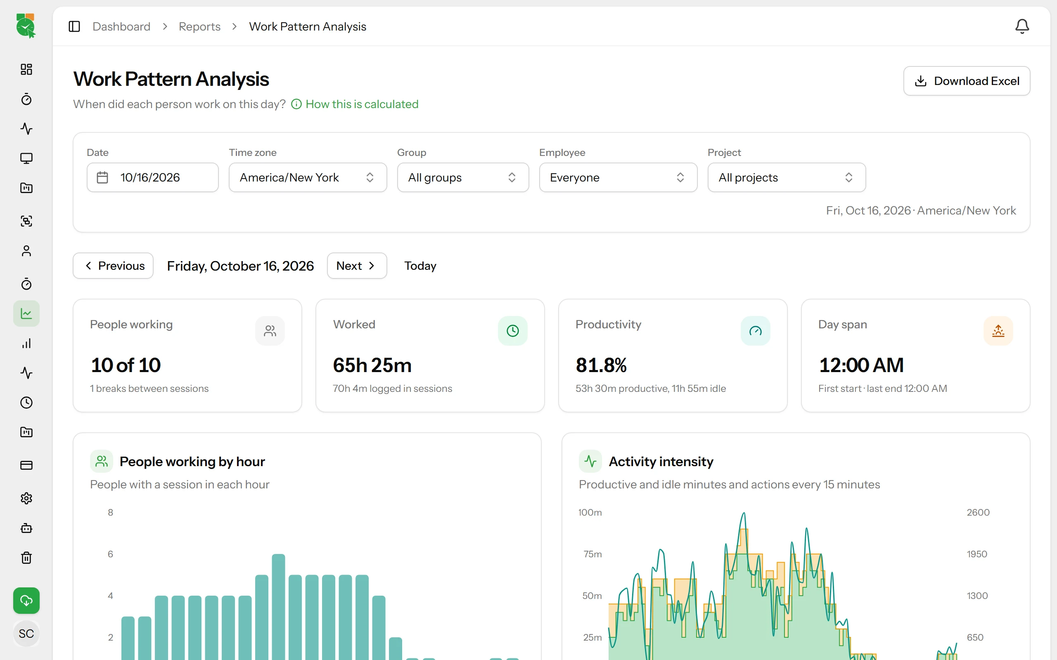Screen dimensions: 1057x660
Task: Click the Date field showing 10/16/2026
Action: point(152,177)
